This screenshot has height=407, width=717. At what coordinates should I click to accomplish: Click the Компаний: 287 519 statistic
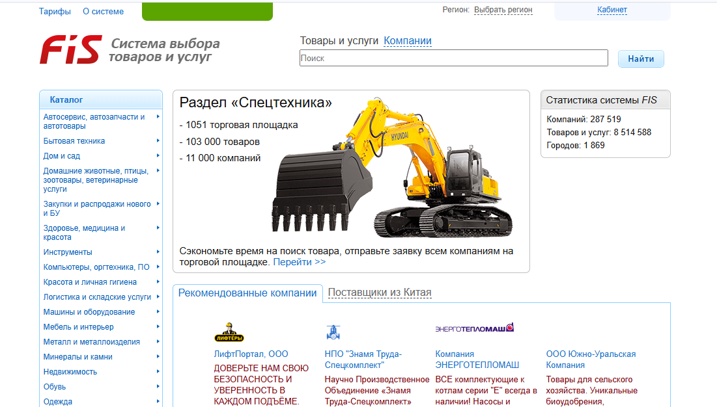583,119
